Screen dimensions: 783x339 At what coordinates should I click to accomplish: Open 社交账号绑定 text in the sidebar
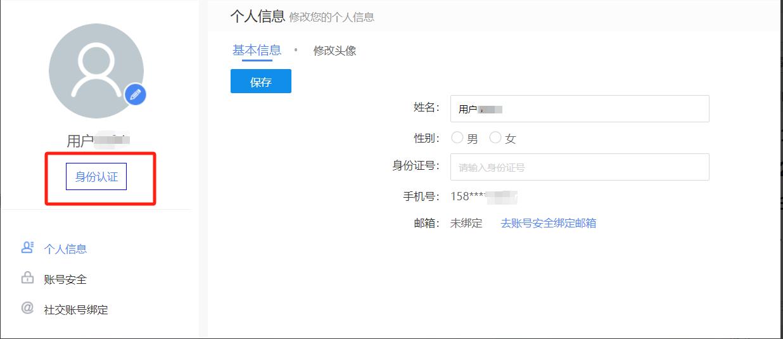(x=76, y=310)
